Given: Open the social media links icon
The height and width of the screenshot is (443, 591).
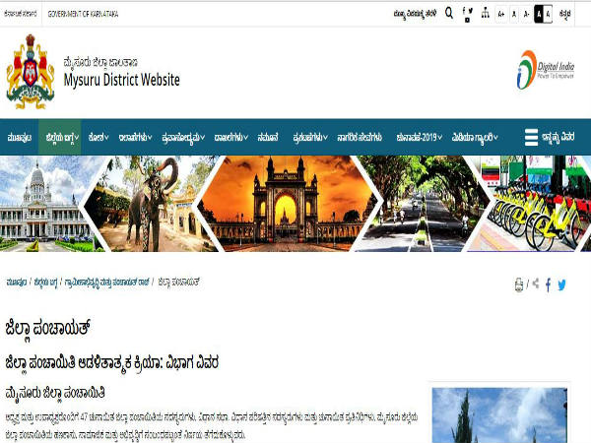Looking at the screenshot, I should [x=467, y=14].
